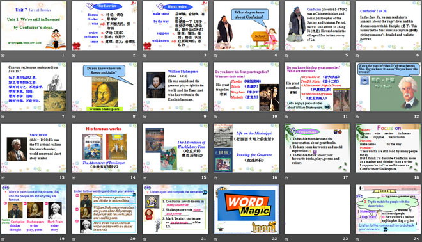
Task: Select the Life on the Mississippi slide
Action: pyautogui.click(x=246, y=148)
